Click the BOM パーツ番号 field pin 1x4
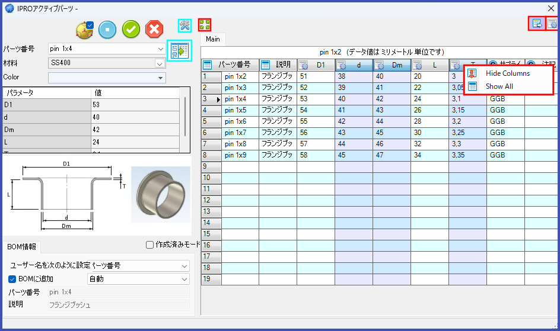The image size is (560, 331). coord(119,292)
